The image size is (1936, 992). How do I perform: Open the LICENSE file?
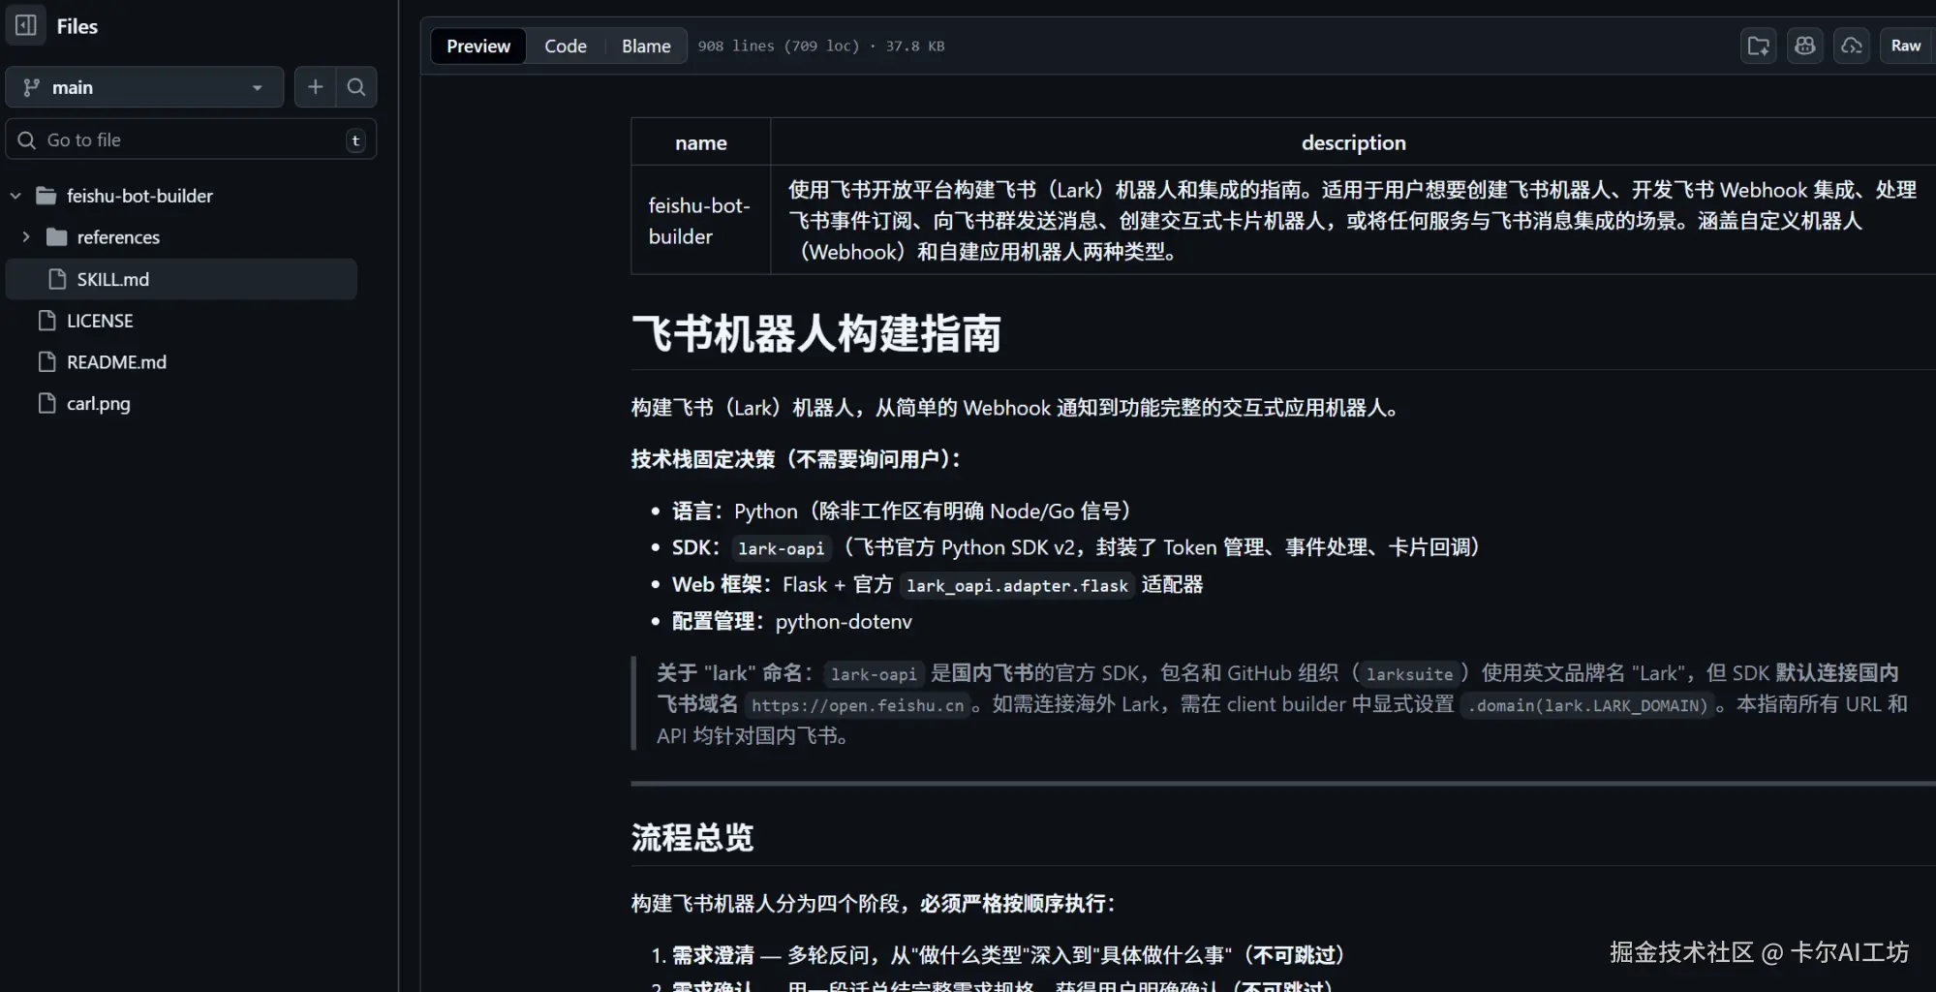[x=100, y=321]
